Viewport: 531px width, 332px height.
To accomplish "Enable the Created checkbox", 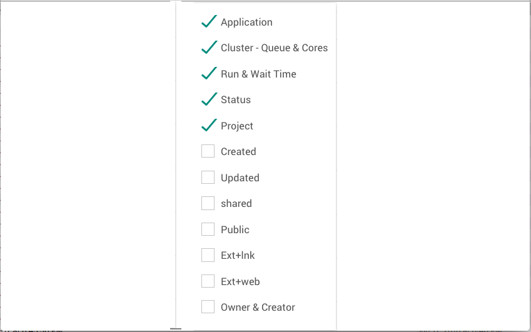I will [208, 151].
